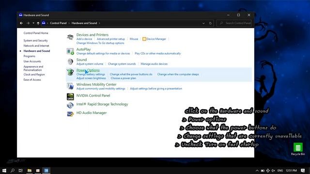The height and width of the screenshot is (174, 310).
Task: Click Choose a power plan
Action: [124, 78]
